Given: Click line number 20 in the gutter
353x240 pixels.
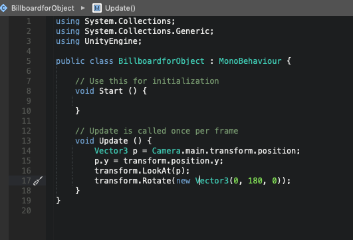Looking at the screenshot, I should click(27, 211).
